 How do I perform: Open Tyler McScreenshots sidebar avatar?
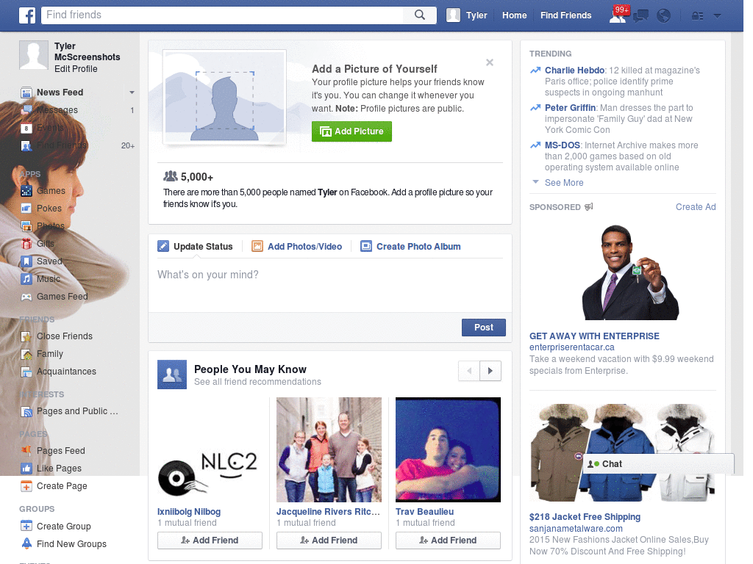[34, 54]
